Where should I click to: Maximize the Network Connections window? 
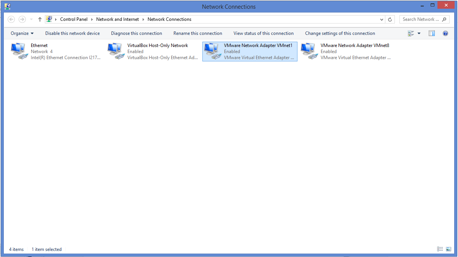[x=433, y=5]
